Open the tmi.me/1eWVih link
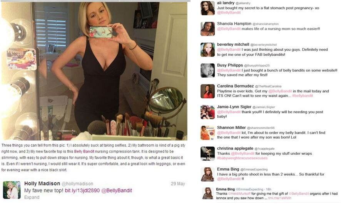The image size is (341, 207). [x=279, y=198]
